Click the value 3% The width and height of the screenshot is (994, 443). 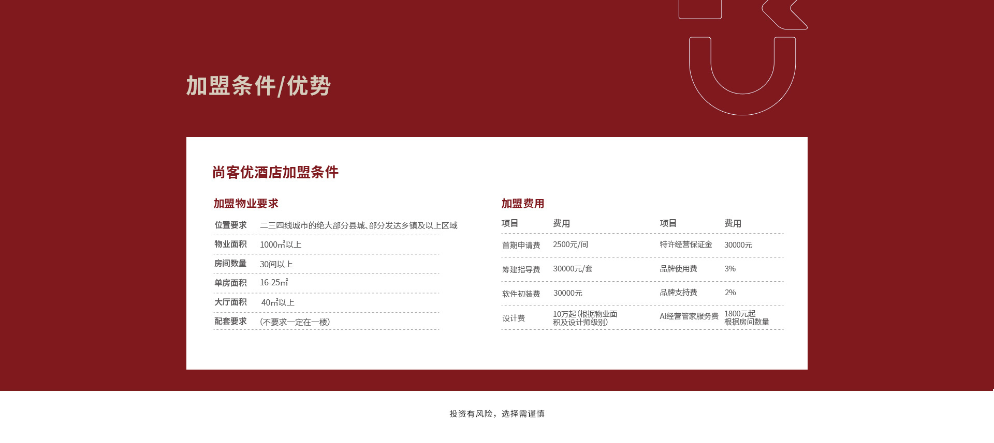pos(730,269)
